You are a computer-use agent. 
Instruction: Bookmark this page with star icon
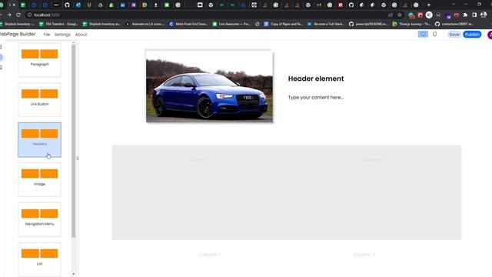(x=400, y=15)
